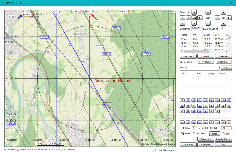Click the Save Map button
The image size is (236, 152).
point(188,145)
